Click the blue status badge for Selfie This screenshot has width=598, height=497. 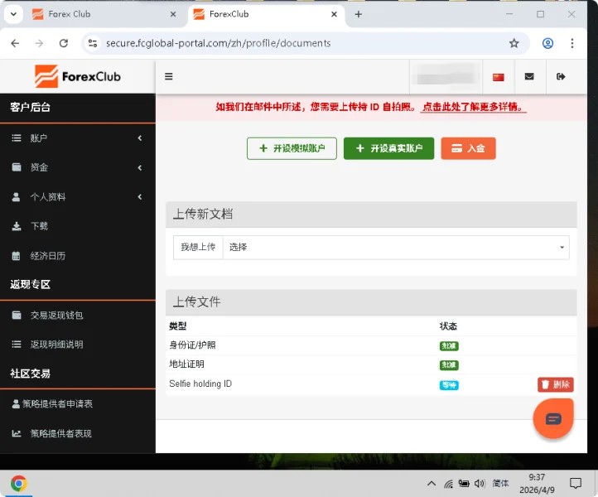[x=449, y=385]
